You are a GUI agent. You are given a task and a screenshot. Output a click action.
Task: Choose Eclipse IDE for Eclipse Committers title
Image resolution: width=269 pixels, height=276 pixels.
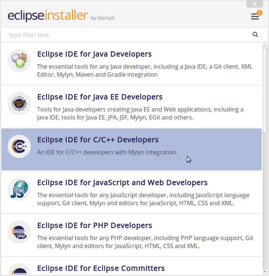point(101,268)
